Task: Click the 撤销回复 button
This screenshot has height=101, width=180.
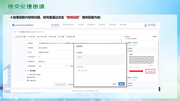Action: coord(150,71)
